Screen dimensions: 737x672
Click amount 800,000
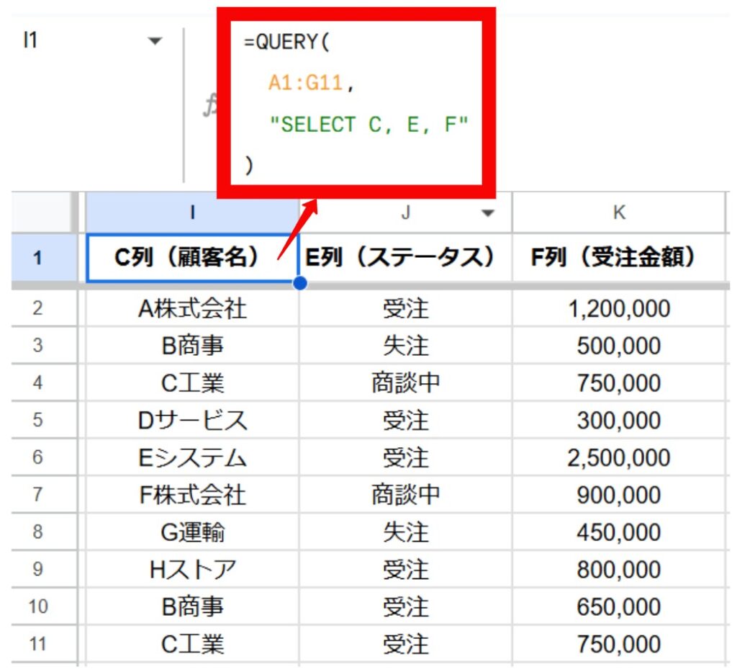[x=618, y=569]
